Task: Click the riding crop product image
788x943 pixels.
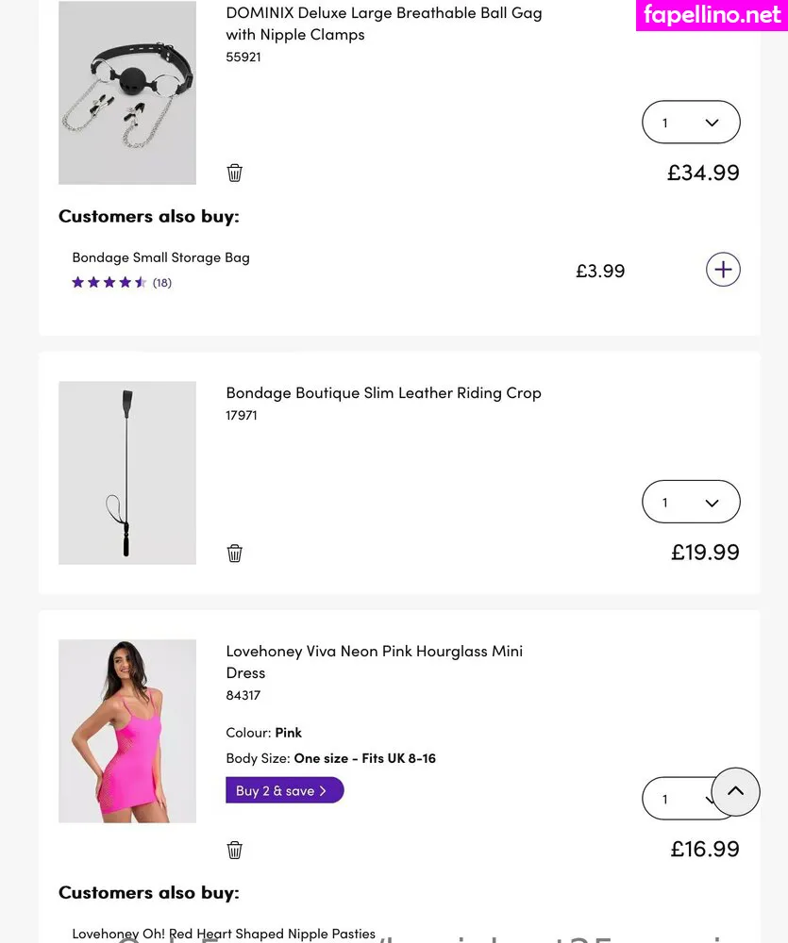Action: 127,472
